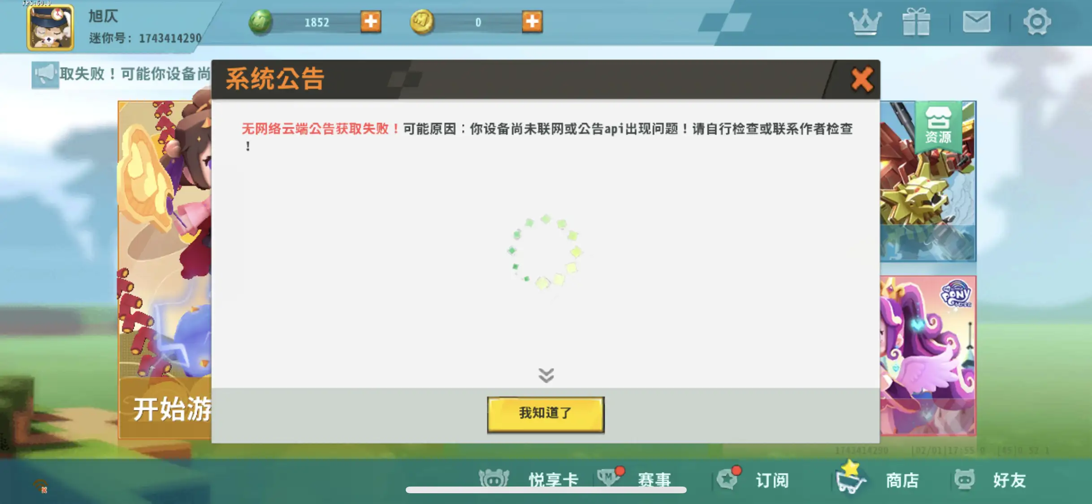The height and width of the screenshot is (504, 1092).
Task: Click the green mini bean currency icon
Action: click(x=260, y=22)
